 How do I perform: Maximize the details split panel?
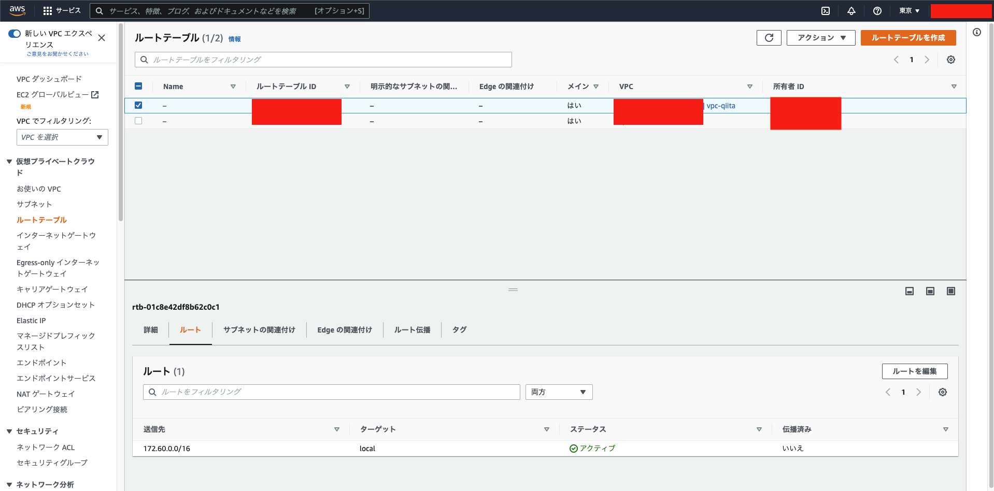point(951,291)
